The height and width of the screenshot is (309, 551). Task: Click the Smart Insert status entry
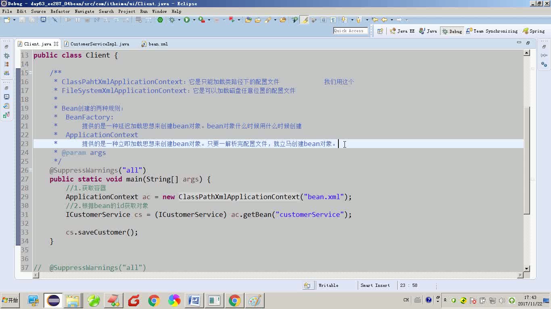tap(375, 285)
